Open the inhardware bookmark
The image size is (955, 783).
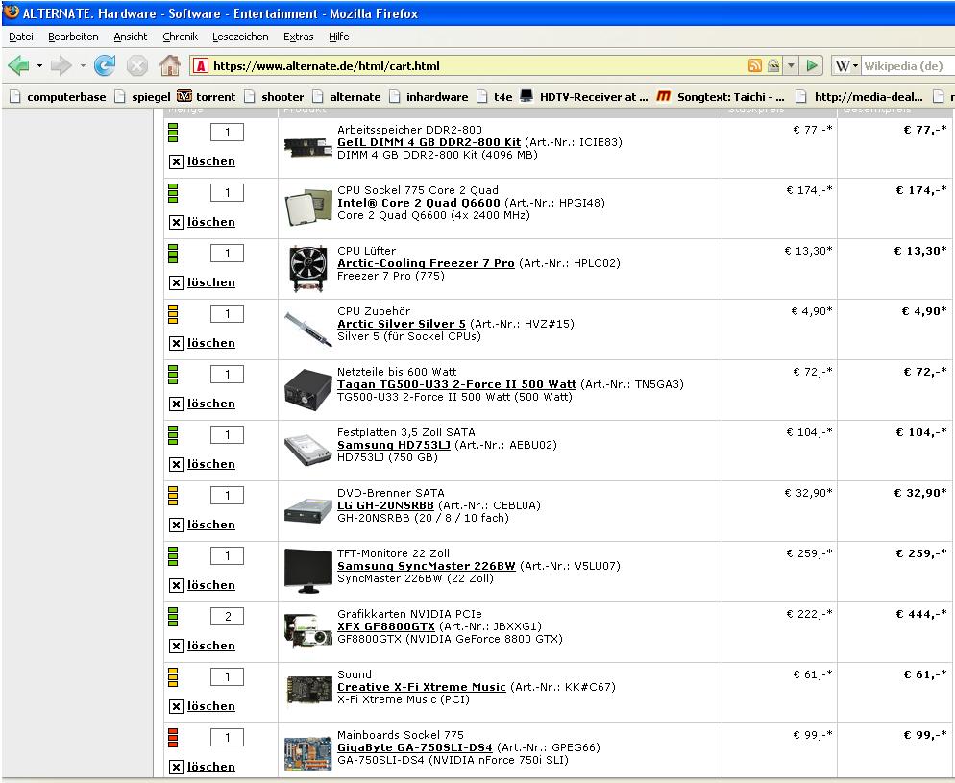(x=429, y=97)
